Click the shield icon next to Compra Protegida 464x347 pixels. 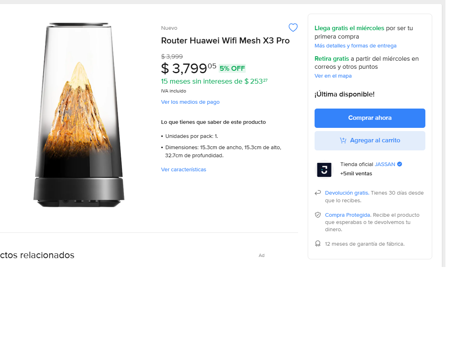pos(318,215)
